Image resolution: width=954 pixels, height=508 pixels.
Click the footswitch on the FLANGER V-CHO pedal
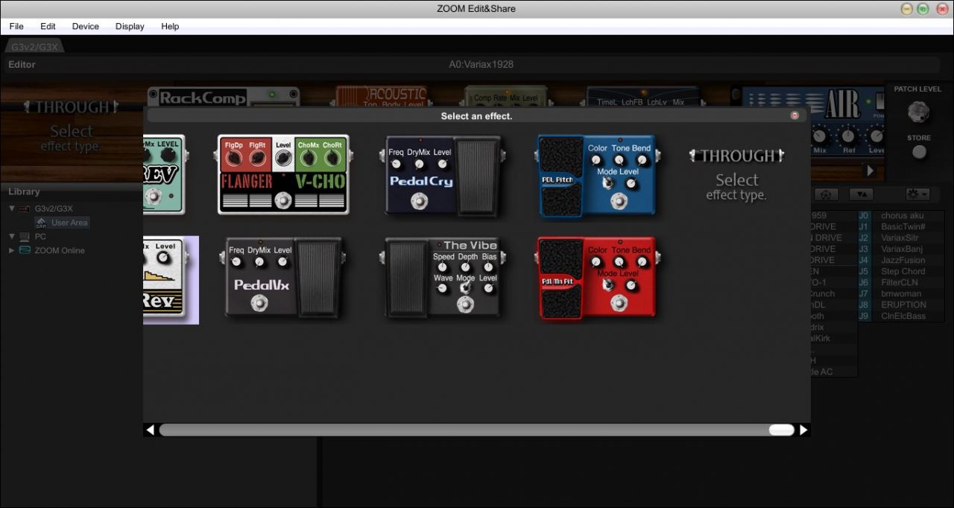point(282,200)
